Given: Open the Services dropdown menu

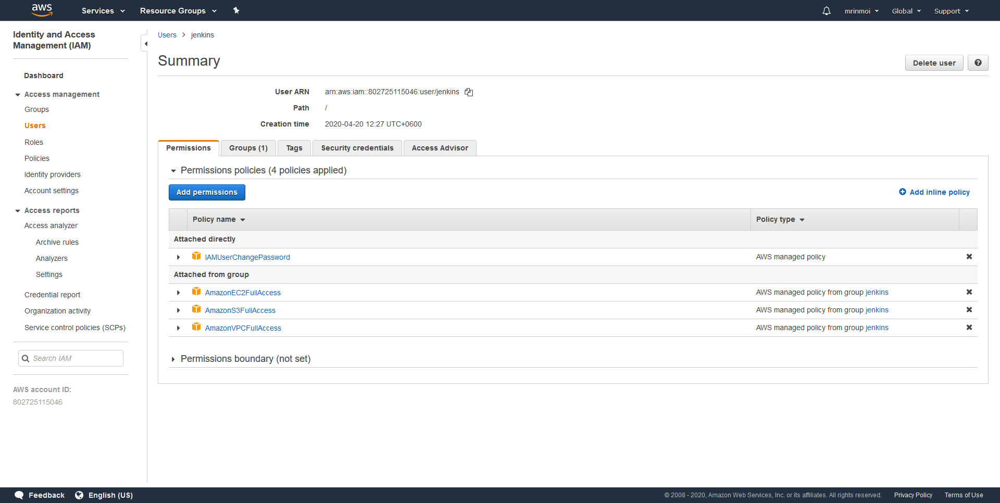Looking at the screenshot, I should [103, 11].
